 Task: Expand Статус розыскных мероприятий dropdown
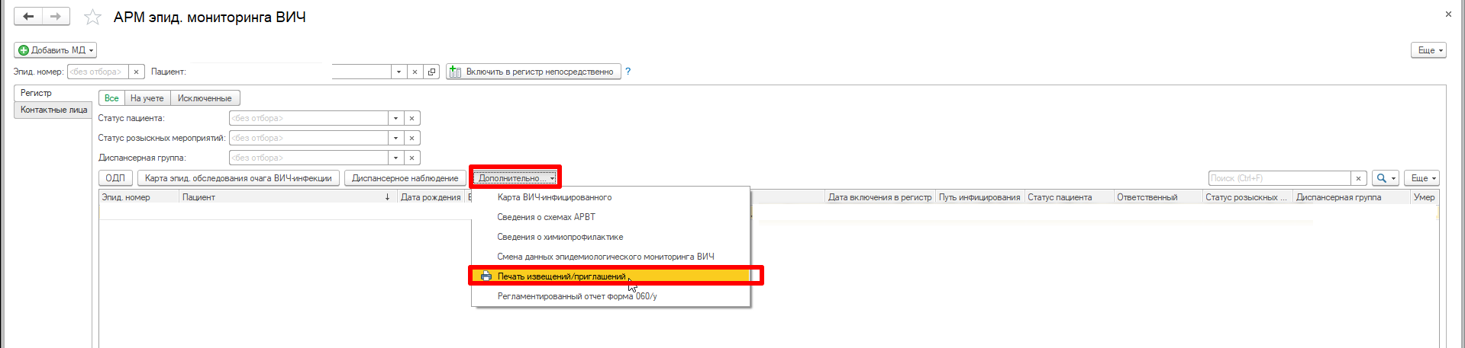(395, 138)
